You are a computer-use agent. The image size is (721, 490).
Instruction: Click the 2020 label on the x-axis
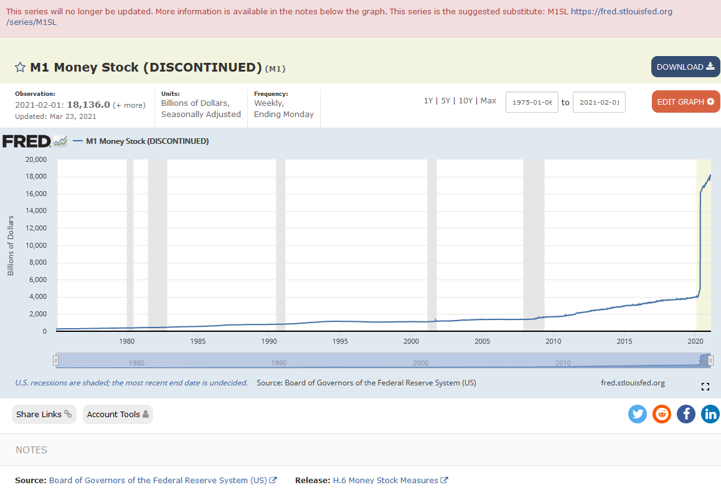(695, 341)
